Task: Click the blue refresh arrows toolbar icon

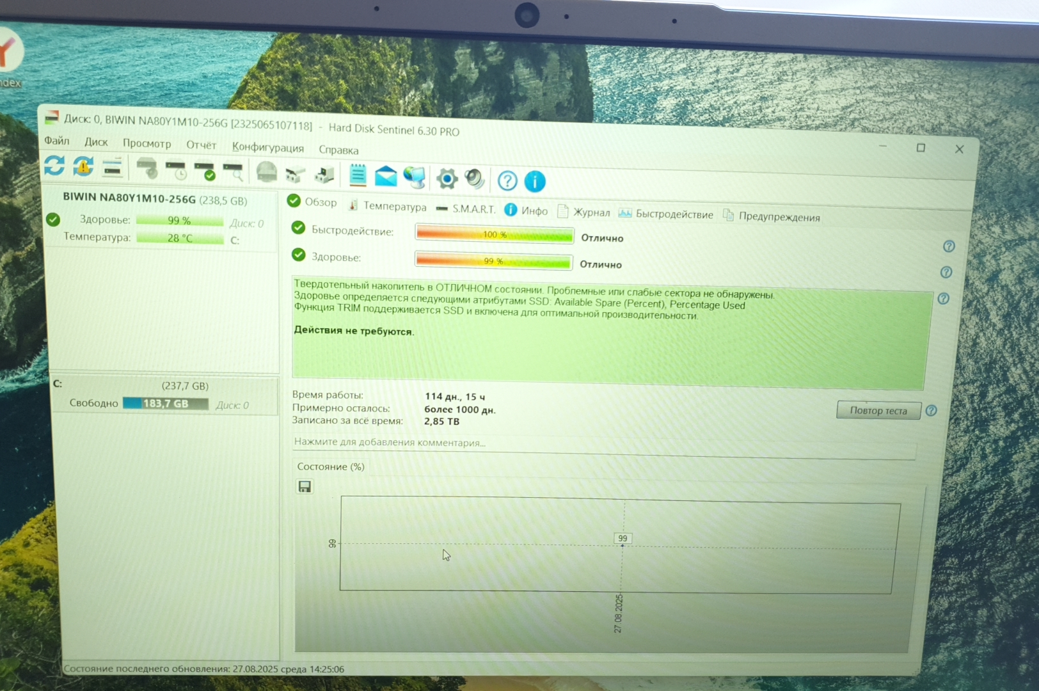Action: (54, 165)
